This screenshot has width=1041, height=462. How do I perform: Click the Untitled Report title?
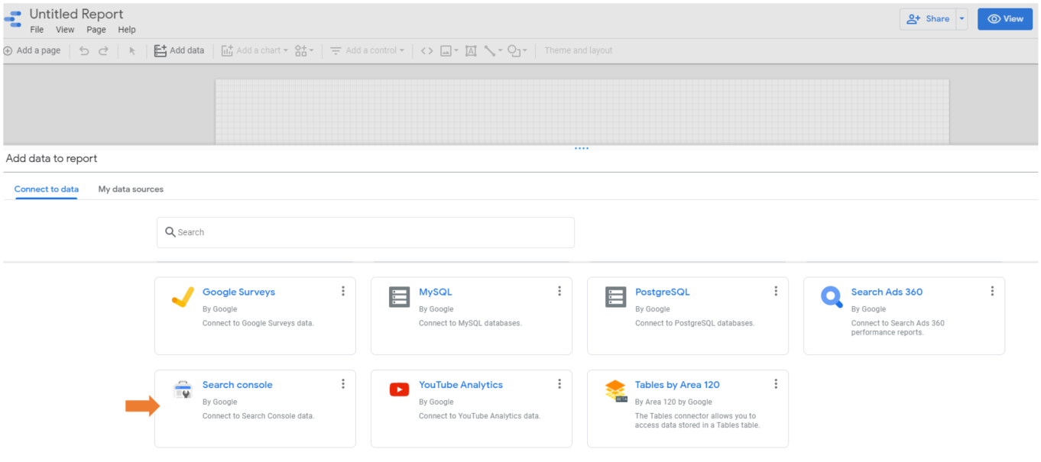[76, 14]
